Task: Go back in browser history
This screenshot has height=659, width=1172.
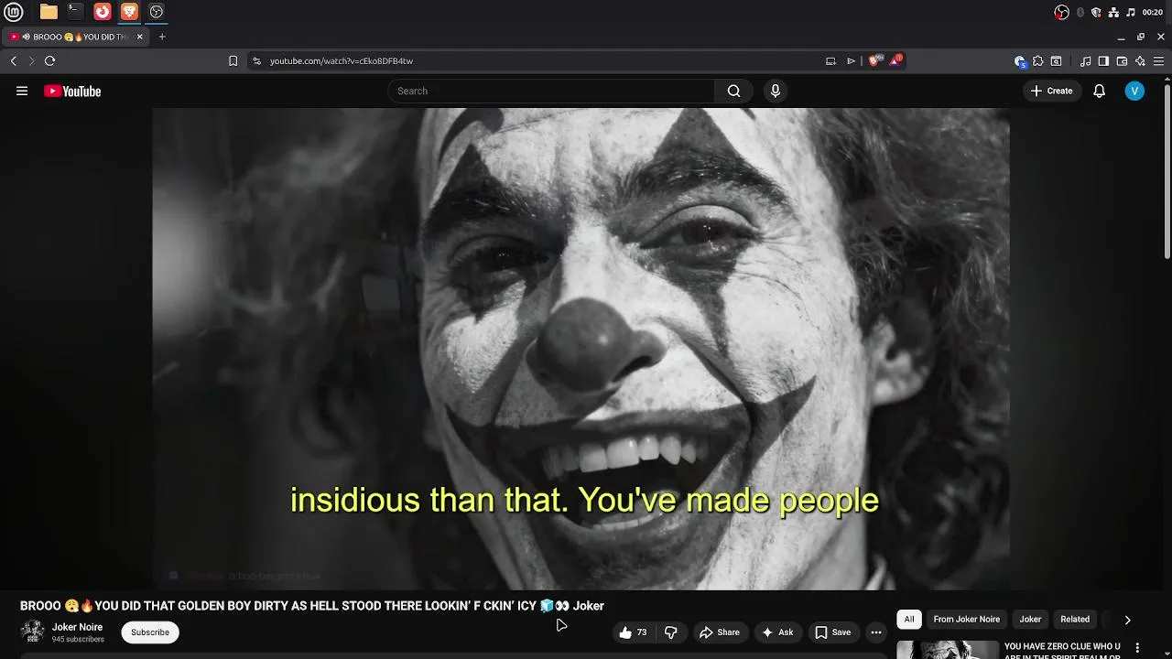Action: tap(14, 61)
